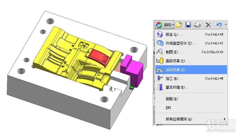Click the blue undo arrow icon
The width and height of the screenshot is (241, 138).
pos(219,24)
